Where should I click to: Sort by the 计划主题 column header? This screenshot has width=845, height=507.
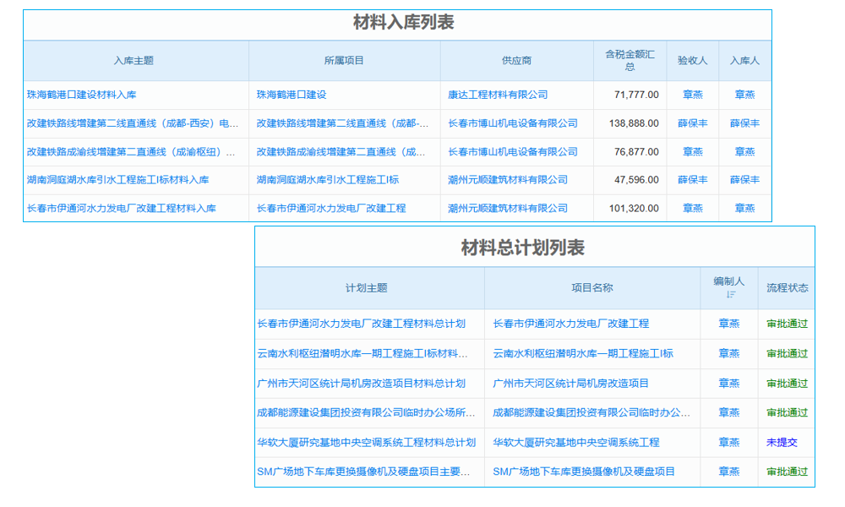(x=367, y=286)
